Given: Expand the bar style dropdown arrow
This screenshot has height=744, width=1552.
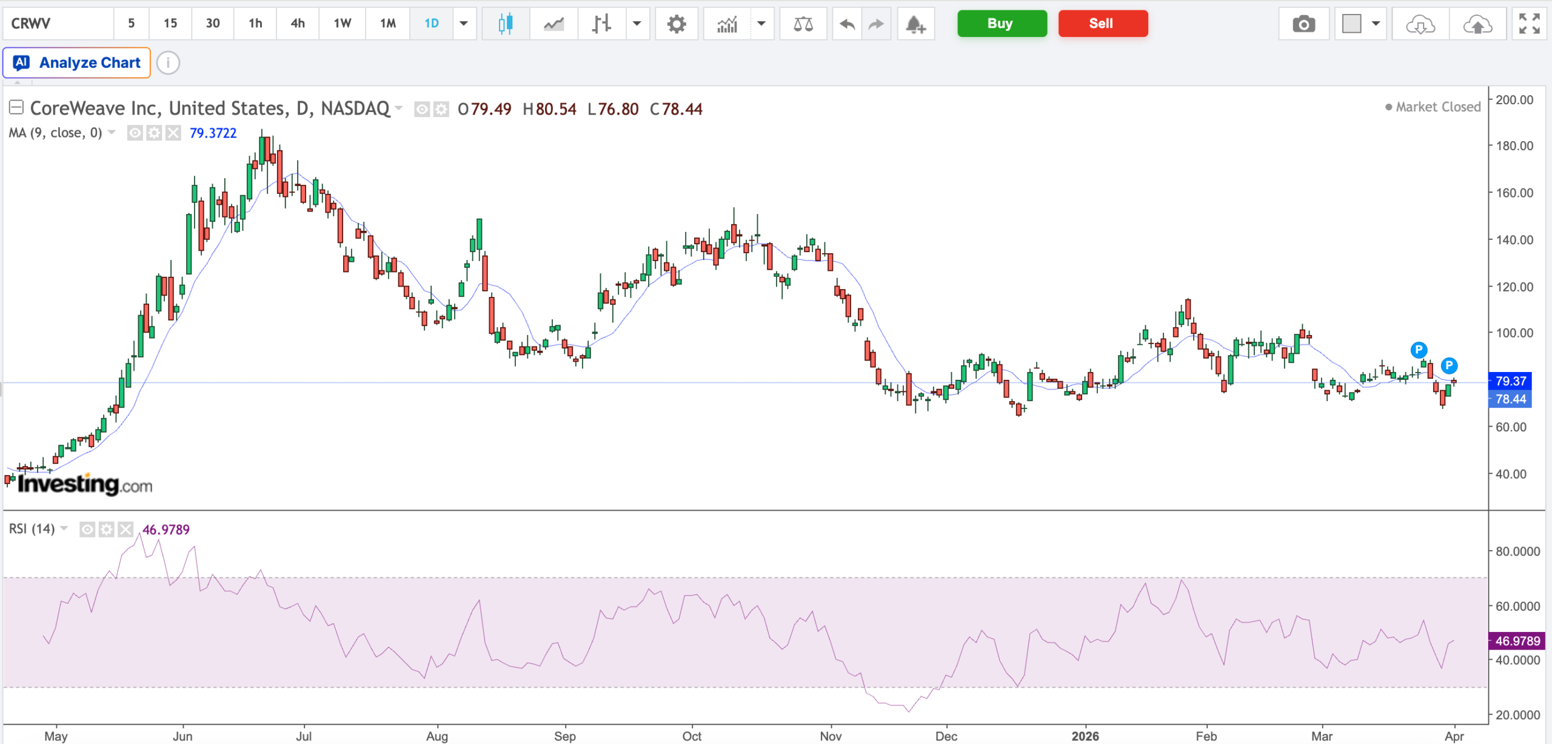Looking at the screenshot, I should (x=637, y=24).
